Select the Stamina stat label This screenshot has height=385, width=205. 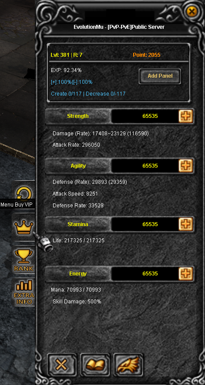coord(78,224)
